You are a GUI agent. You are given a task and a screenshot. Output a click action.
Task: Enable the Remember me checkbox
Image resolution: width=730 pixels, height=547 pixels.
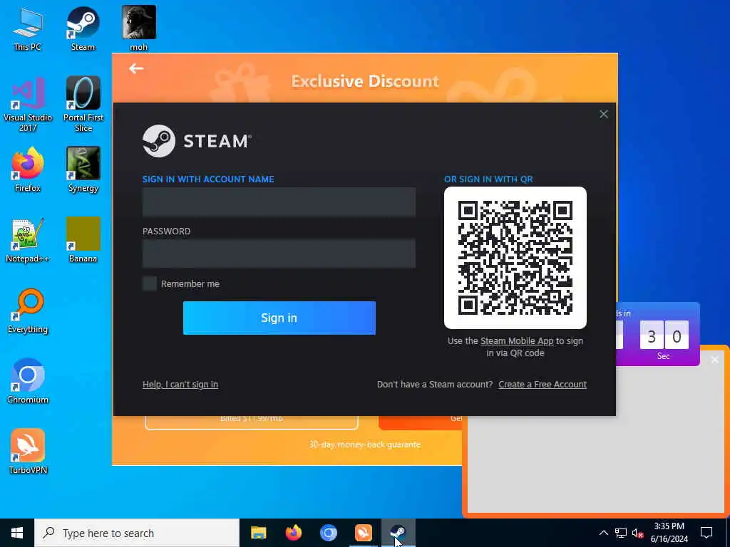[x=150, y=283]
